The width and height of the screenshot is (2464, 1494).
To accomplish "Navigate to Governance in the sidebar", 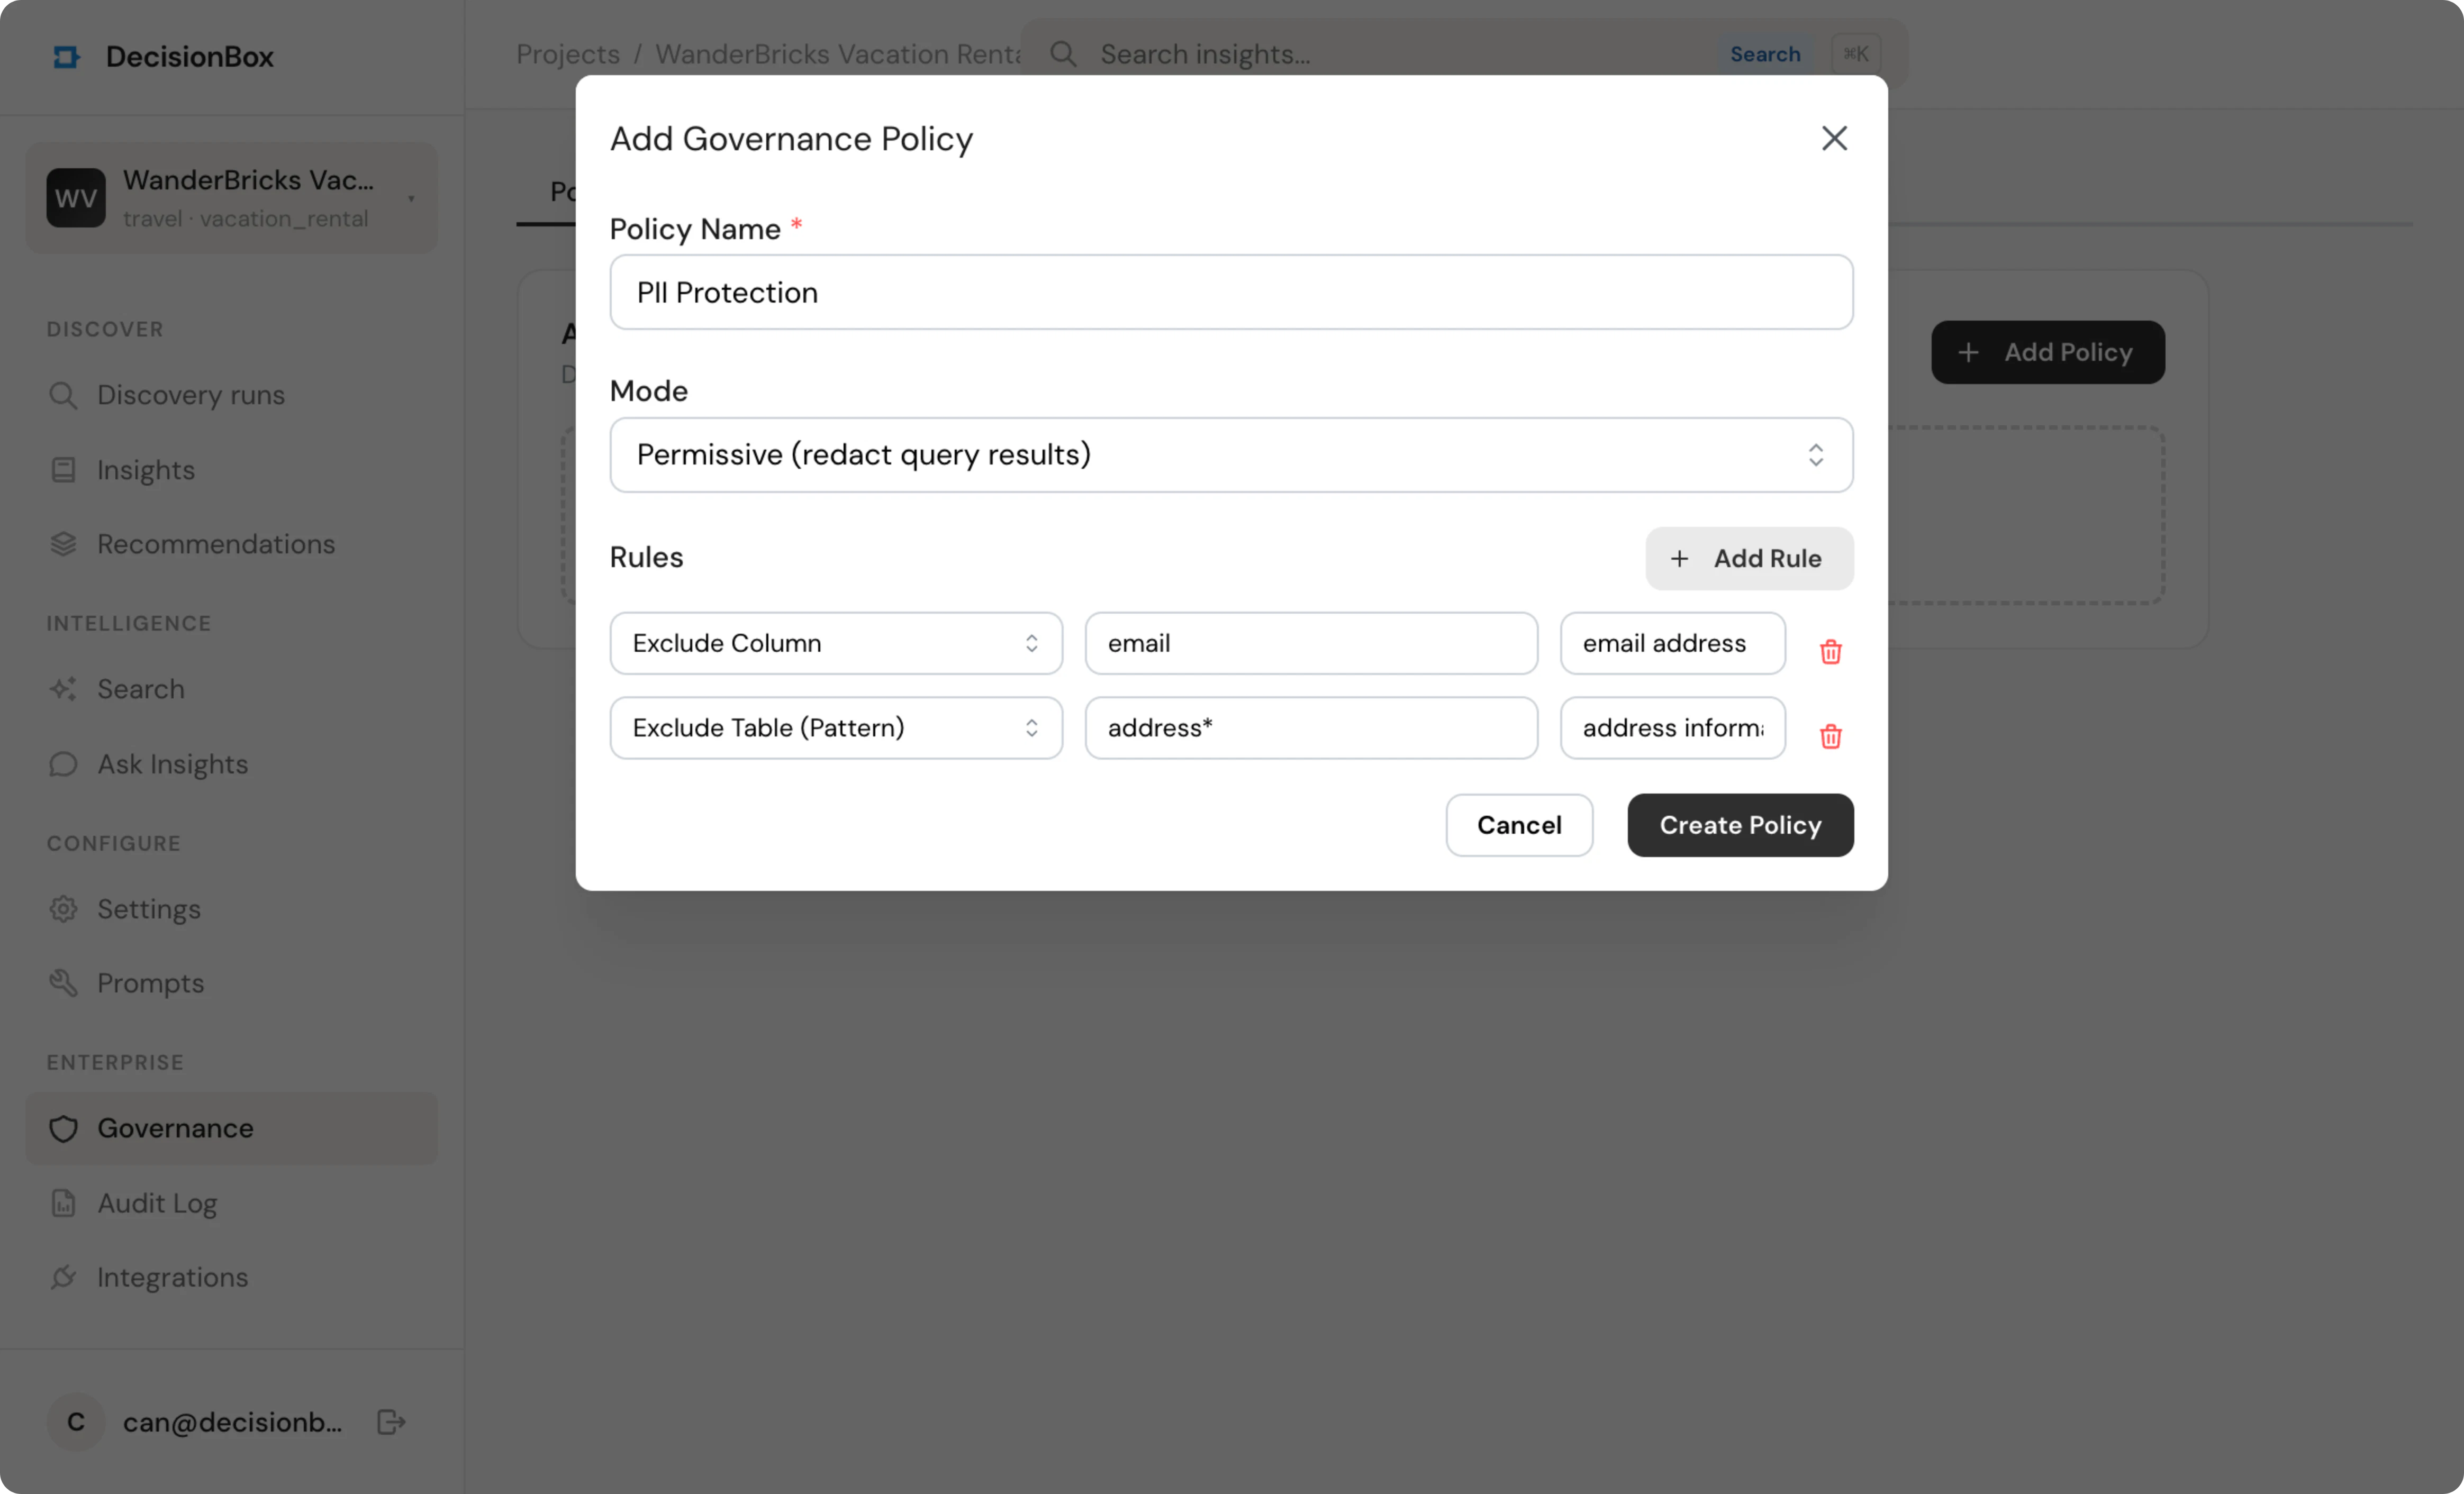I will (176, 1128).
